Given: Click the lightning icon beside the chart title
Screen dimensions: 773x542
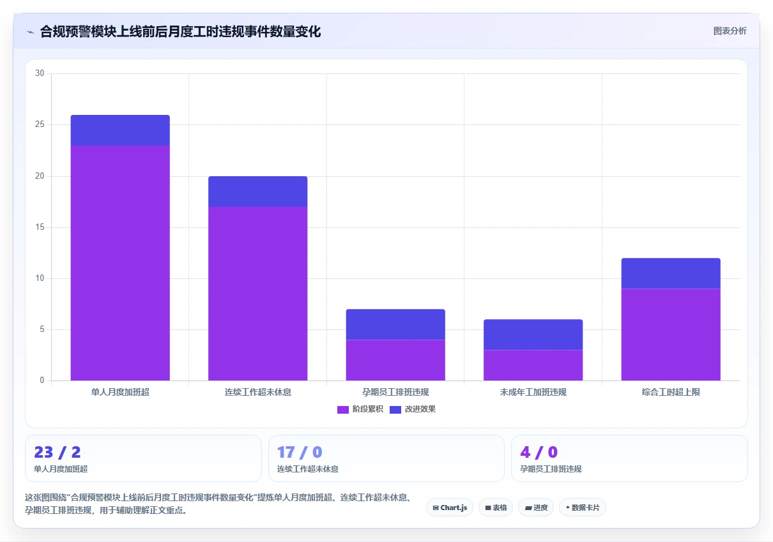Looking at the screenshot, I should click(x=30, y=32).
